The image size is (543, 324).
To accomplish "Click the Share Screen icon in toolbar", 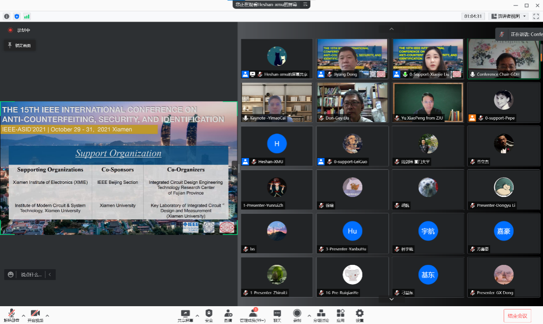I will (186, 314).
